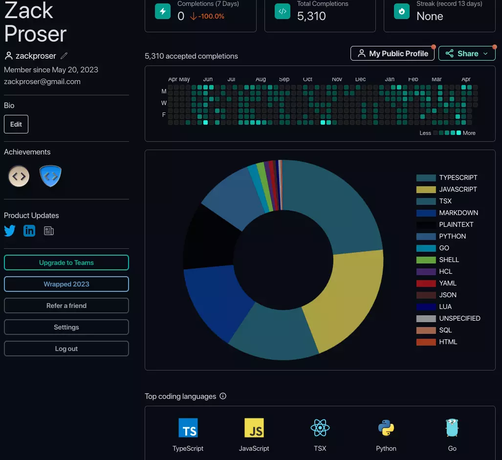This screenshot has height=460, width=502.
Task: Open My Public Profile
Action: (392, 53)
